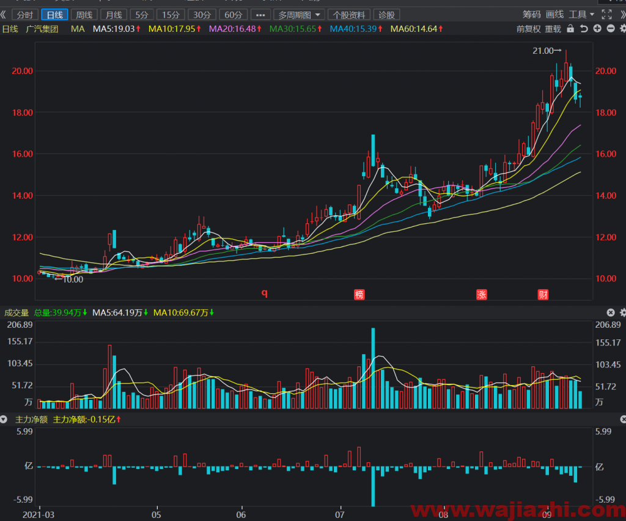Select the 60分 period tab
The image size is (626, 521).
click(233, 15)
